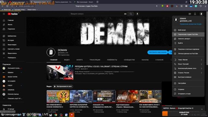Expand Тема: тёмная submenu
The width and height of the screenshot is (208, 117).
point(188,60)
